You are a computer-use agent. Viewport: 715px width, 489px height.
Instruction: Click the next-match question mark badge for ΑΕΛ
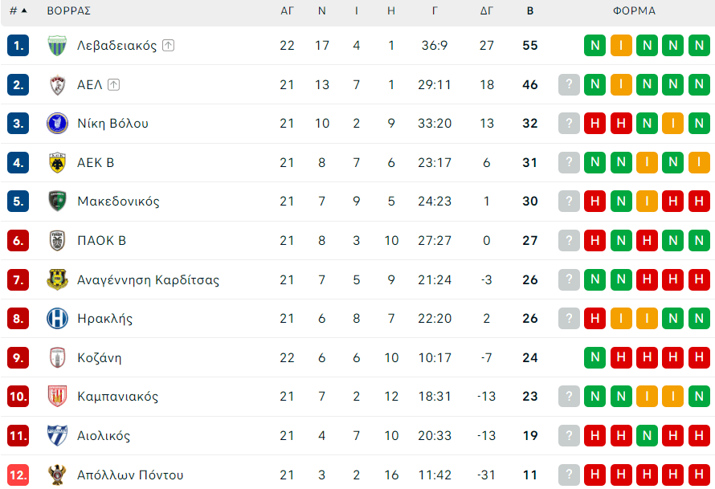coord(569,84)
